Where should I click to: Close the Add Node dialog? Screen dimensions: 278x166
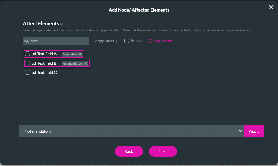coord(271,7)
